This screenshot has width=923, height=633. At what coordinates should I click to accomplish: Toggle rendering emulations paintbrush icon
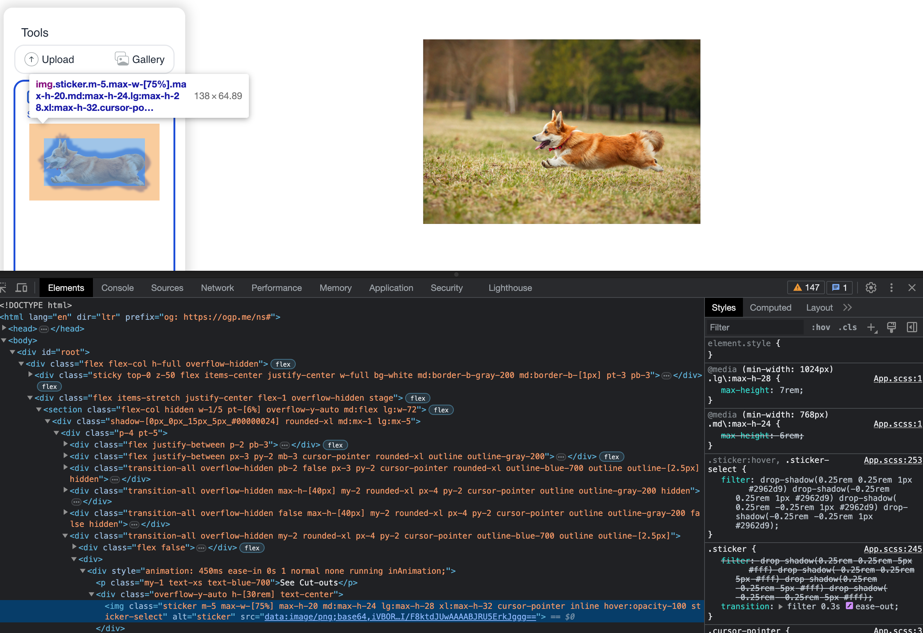tap(891, 327)
